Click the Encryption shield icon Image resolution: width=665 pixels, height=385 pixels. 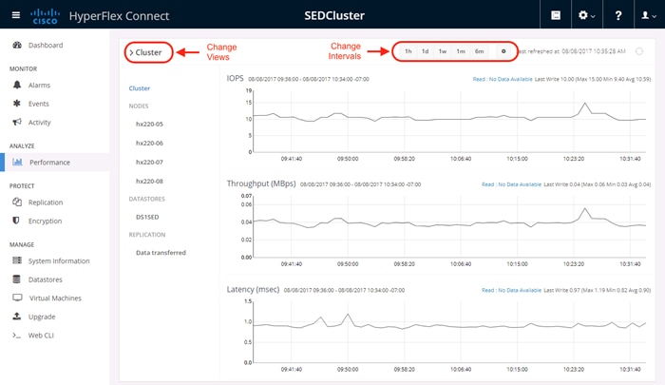tap(16, 221)
